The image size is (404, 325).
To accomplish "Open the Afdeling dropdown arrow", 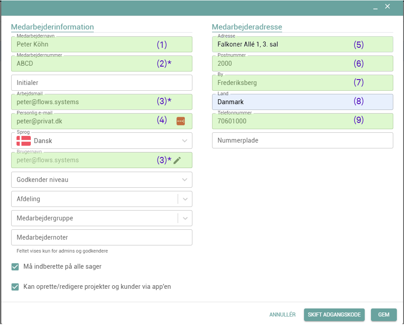I will click(185, 199).
